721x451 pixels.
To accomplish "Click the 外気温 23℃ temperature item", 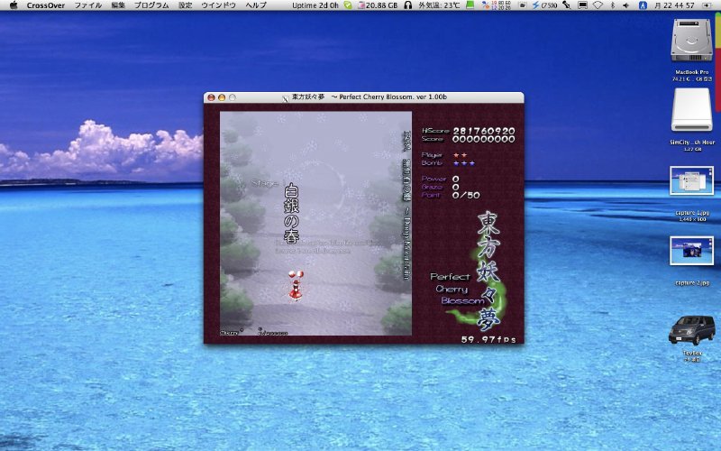I will point(439,5).
